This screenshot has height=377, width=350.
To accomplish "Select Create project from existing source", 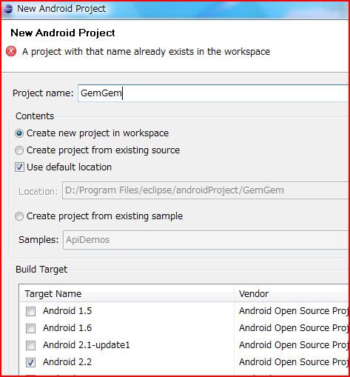I will (x=19, y=150).
